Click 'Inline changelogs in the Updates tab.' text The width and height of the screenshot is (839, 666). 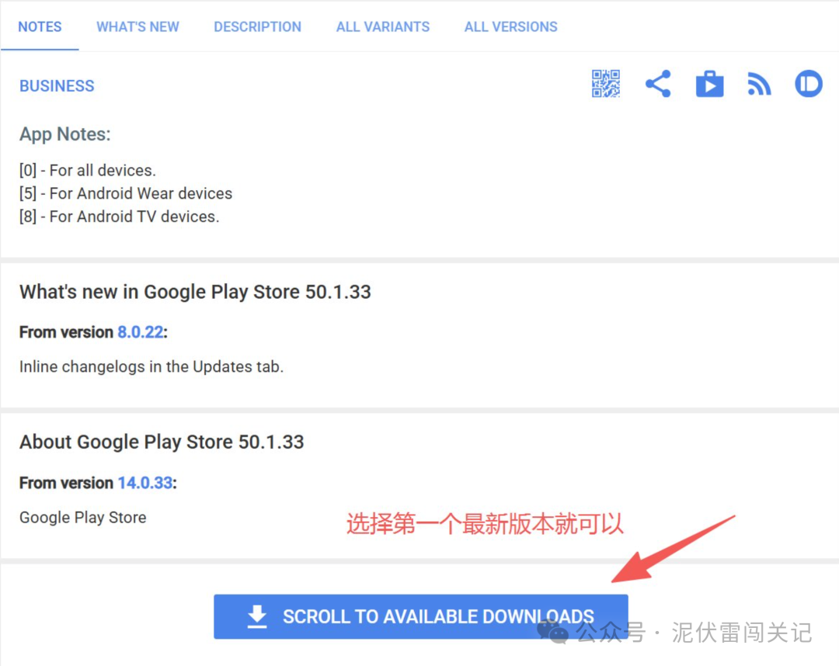151,366
